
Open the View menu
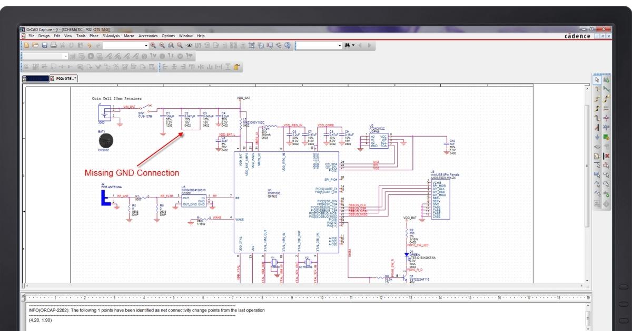[x=68, y=36]
